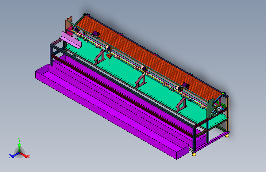This screenshot has height=172, width=266.
Task: Select the yellow caster under front right leg
Action: coord(194,154)
